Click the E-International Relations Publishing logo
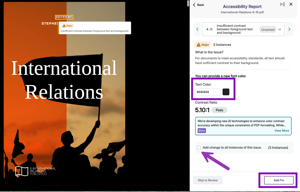Viewport: 300px width, 192px height. [35, 171]
